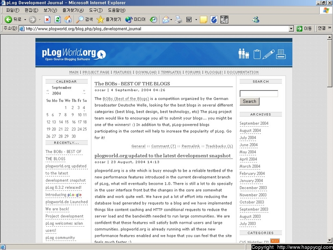Open the Edit with Word dropdown arrow
Image resolution: width=333 pixels, height=250 pixels.
coord(196,20)
